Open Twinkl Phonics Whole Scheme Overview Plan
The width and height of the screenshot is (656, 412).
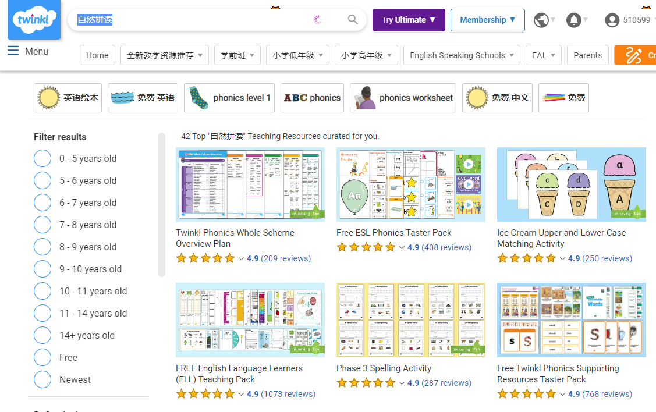[235, 238]
